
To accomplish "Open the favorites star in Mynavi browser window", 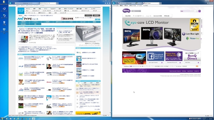I will (107, 3).
